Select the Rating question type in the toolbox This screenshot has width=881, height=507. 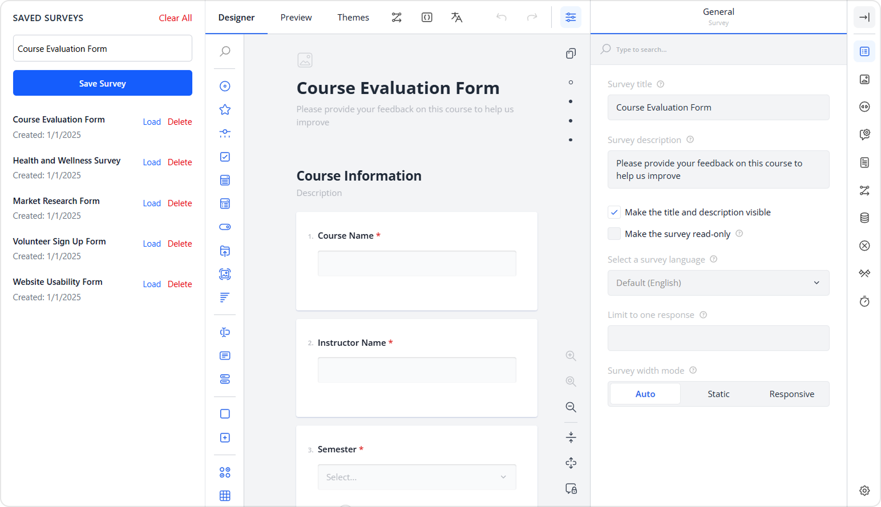225,109
